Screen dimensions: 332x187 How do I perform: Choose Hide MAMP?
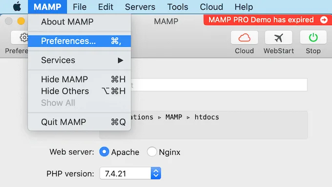pyautogui.click(x=80, y=79)
